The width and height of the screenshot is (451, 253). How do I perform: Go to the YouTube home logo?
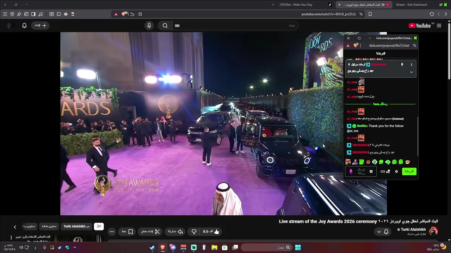coord(420,26)
